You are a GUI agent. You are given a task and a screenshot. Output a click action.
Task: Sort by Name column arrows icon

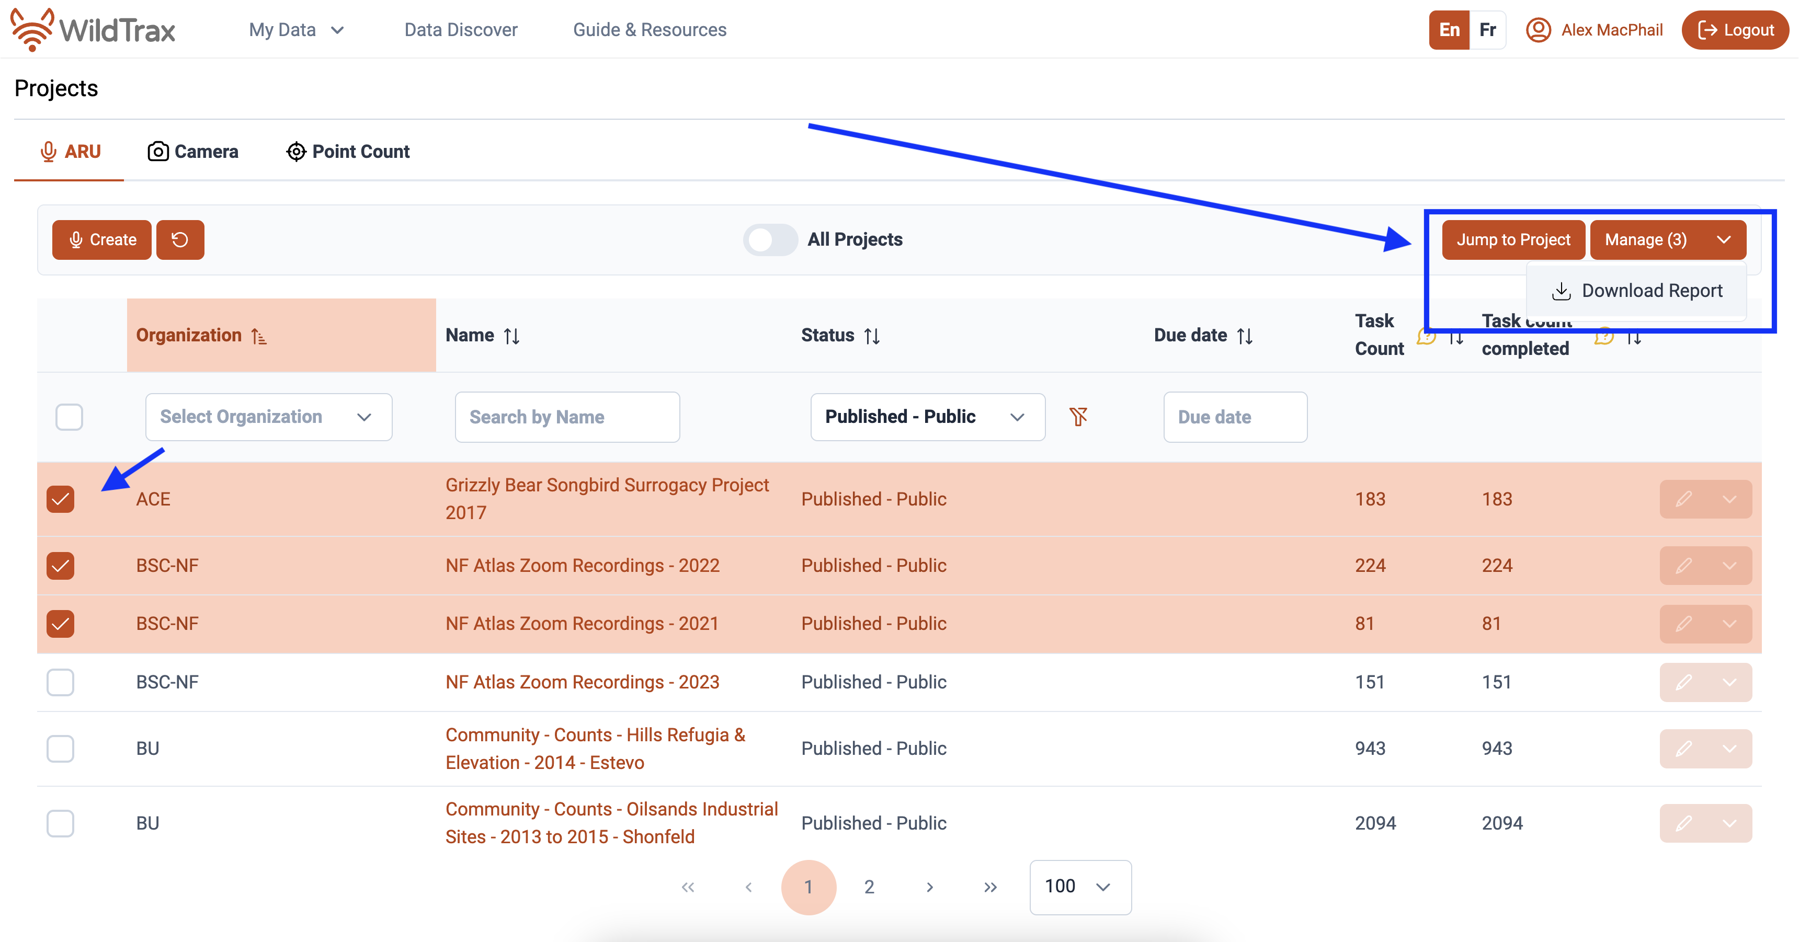pyautogui.click(x=512, y=336)
